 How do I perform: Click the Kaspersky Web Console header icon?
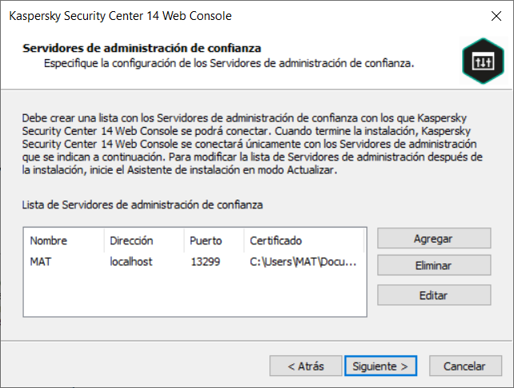point(478,62)
